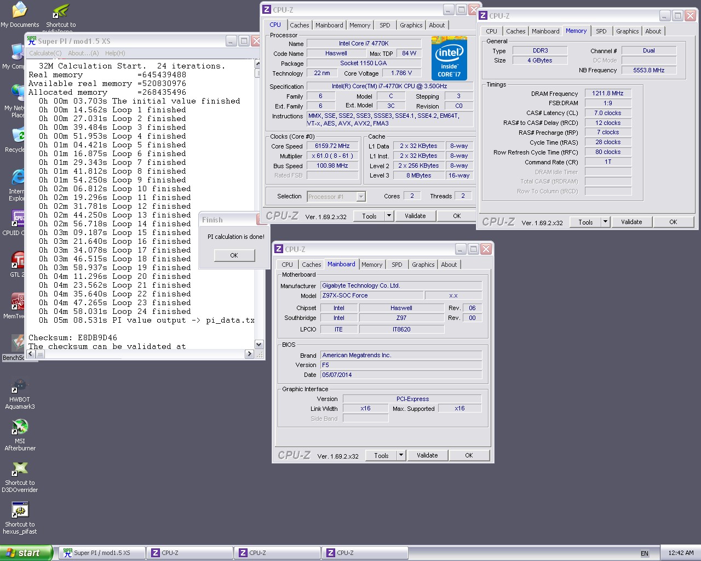The image size is (701, 561).
Task: Launch MSI Afterburner from the desktop
Action: click(20, 435)
